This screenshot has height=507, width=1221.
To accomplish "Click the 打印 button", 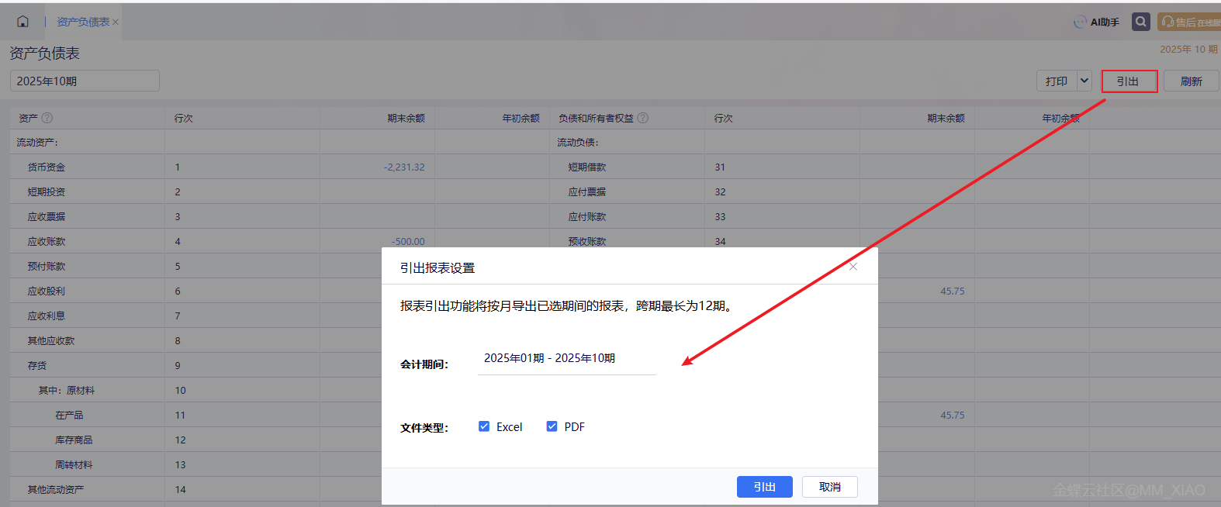I will pyautogui.click(x=1056, y=81).
